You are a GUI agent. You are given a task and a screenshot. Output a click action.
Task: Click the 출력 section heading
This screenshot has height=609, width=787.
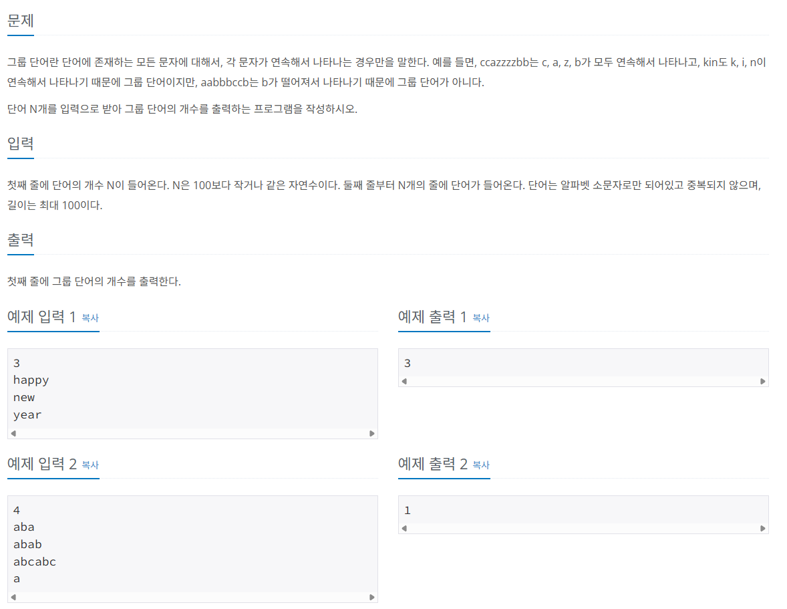[21, 239]
